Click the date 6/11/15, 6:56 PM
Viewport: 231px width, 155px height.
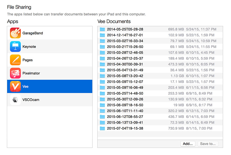click(x=200, y=87)
